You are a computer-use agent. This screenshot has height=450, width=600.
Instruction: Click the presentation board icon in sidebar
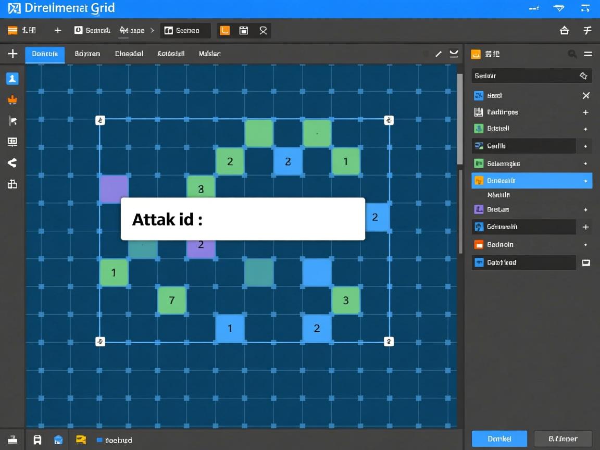click(12, 142)
